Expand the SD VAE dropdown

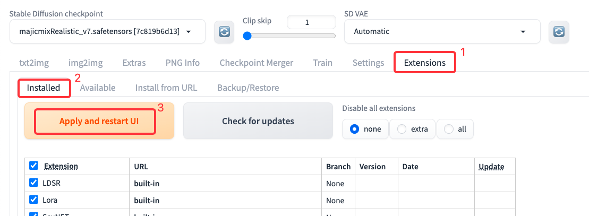(x=442, y=31)
